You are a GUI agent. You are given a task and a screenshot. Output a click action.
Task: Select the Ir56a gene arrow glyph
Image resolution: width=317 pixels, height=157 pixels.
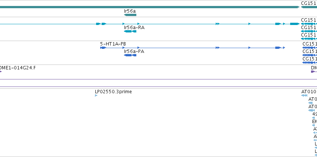point(130,15)
